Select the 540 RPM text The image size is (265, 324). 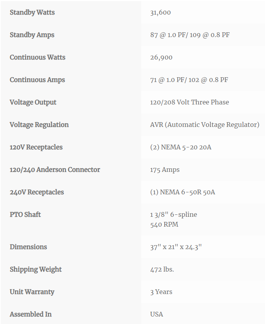pos(164,225)
